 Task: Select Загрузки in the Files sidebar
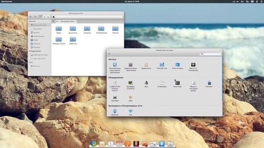(x=40, y=44)
